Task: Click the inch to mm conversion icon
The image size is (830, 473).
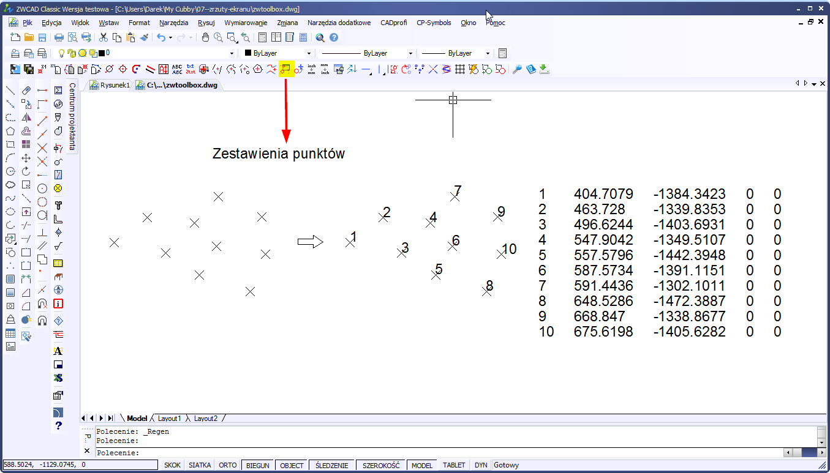Action: click(312, 69)
